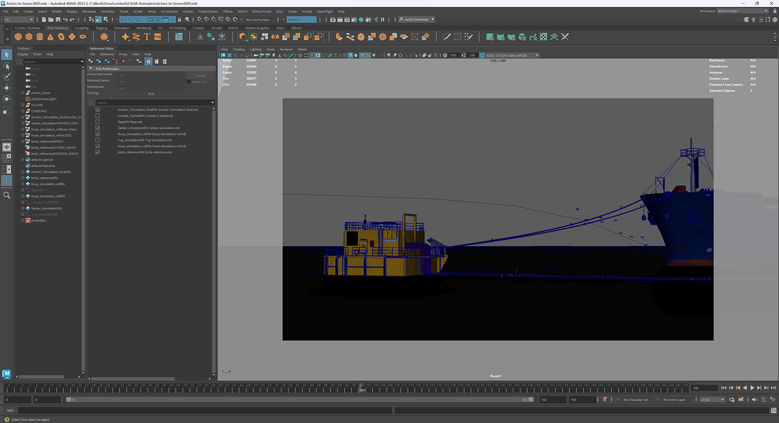Choose the Rotate tool in toolbox
The height and width of the screenshot is (423, 779).
coord(7,99)
